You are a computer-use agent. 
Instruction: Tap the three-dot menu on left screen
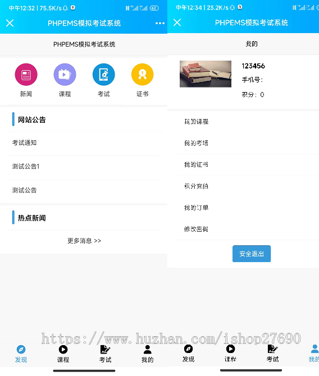pos(160,23)
